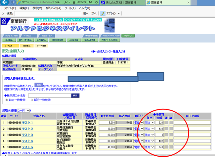Click the address bar magnifier search icon
The image size is (215, 157).
[x=66, y=2]
